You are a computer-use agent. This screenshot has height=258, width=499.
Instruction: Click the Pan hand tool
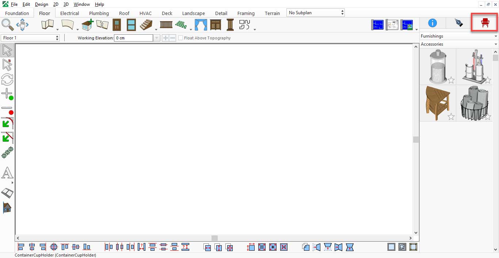click(x=22, y=25)
